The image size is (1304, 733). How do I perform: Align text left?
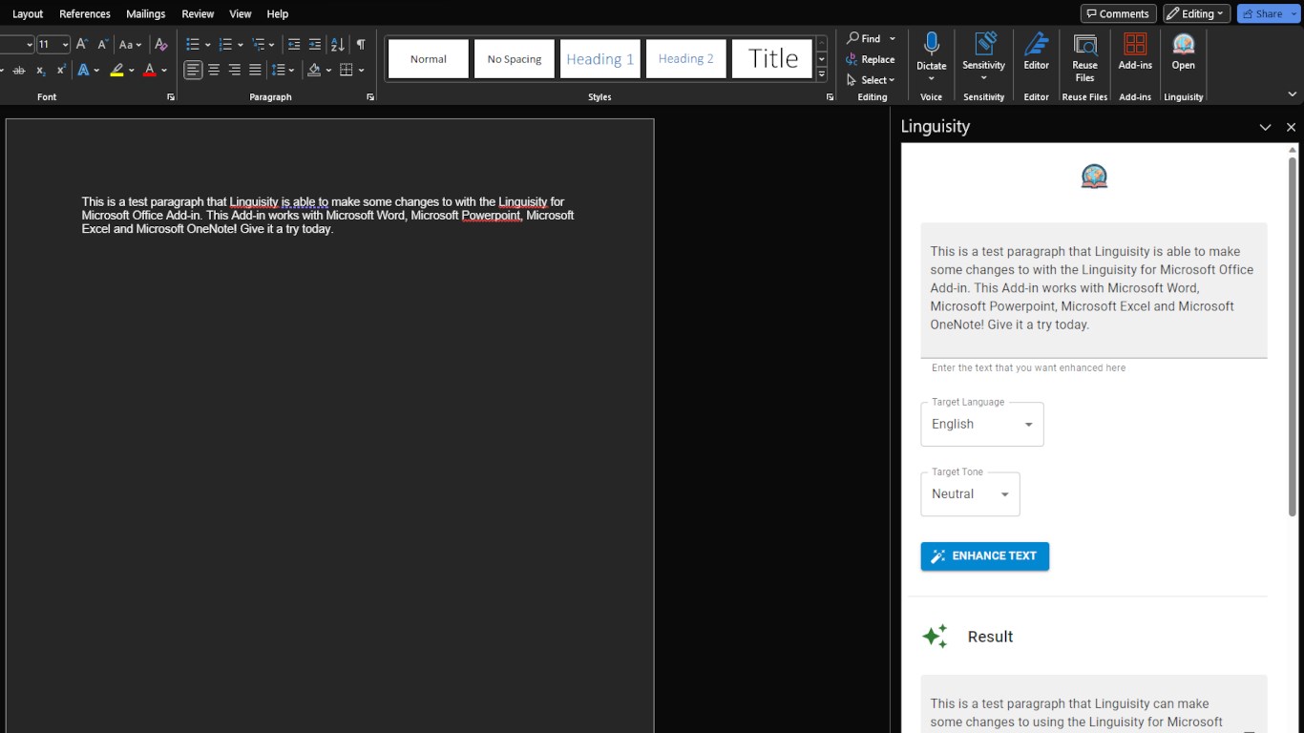coord(193,70)
